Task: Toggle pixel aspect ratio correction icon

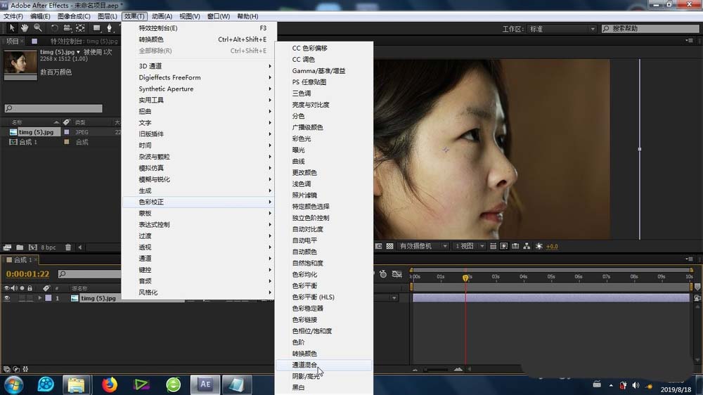Action: tap(493, 246)
